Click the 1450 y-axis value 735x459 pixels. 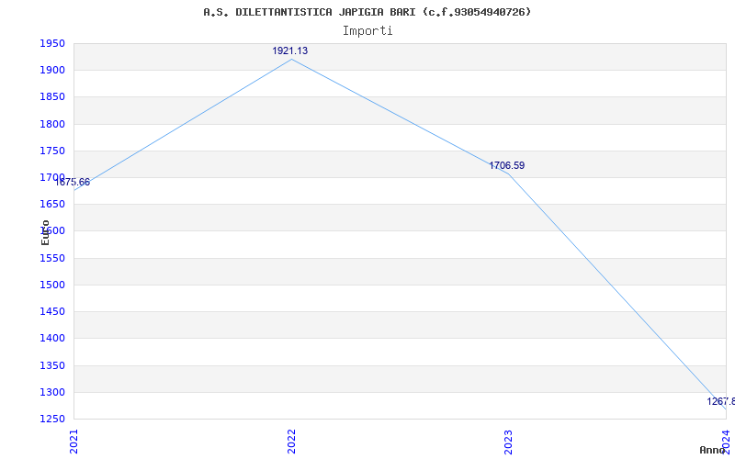click(52, 311)
